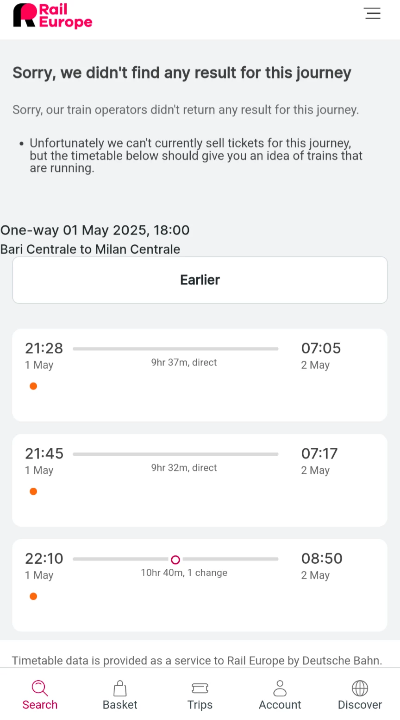
Task: Open the Basket bag icon
Action: click(x=120, y=688)
